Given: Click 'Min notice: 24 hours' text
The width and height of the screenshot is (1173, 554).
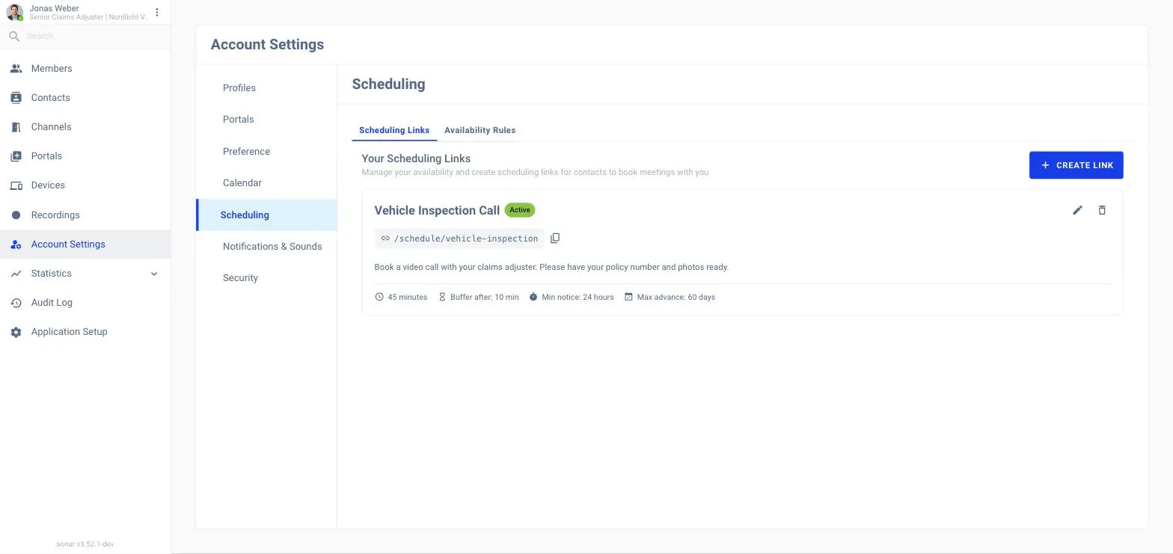Looking at the screenshot, I should (x=578, y=298).
